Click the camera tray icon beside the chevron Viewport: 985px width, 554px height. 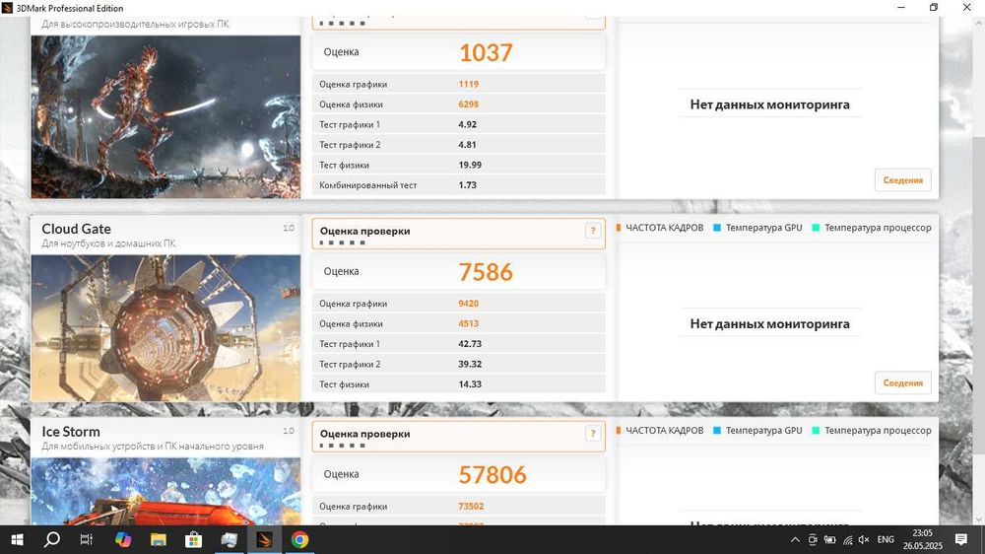(x=813, y=539)
